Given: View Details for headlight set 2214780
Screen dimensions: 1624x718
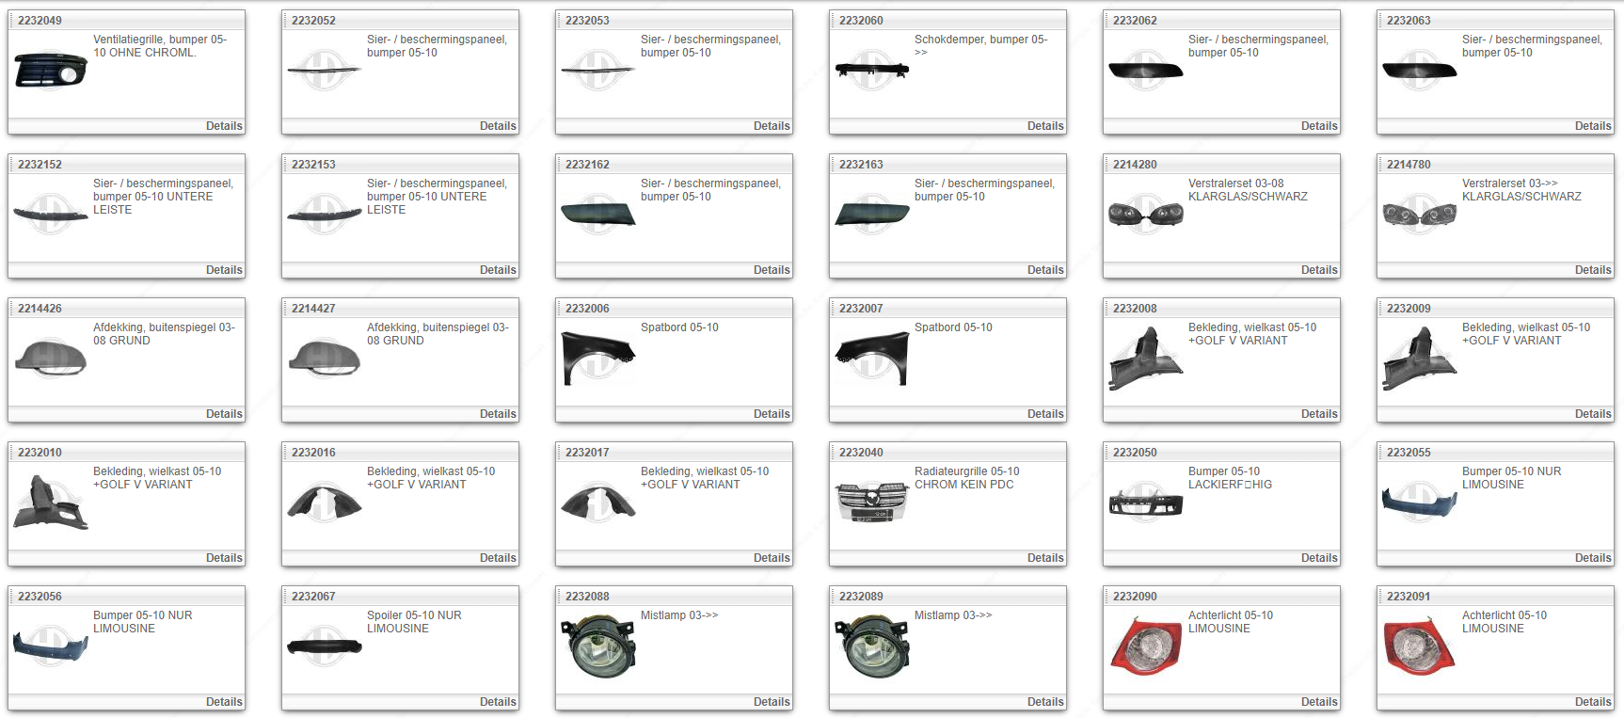Looking at the screenshot, I should point(1592,270).
